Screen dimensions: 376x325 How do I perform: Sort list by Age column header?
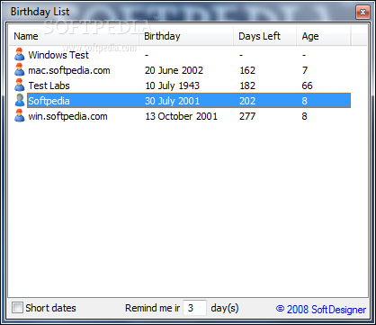coord(324,36)
